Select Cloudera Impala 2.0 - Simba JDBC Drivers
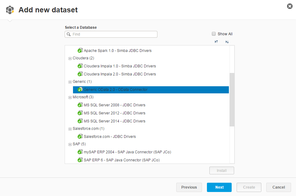This screenshot has height=196, width=296. [x=120, y=74]
